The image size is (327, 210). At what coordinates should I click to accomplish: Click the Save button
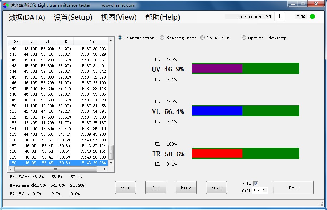125,187
